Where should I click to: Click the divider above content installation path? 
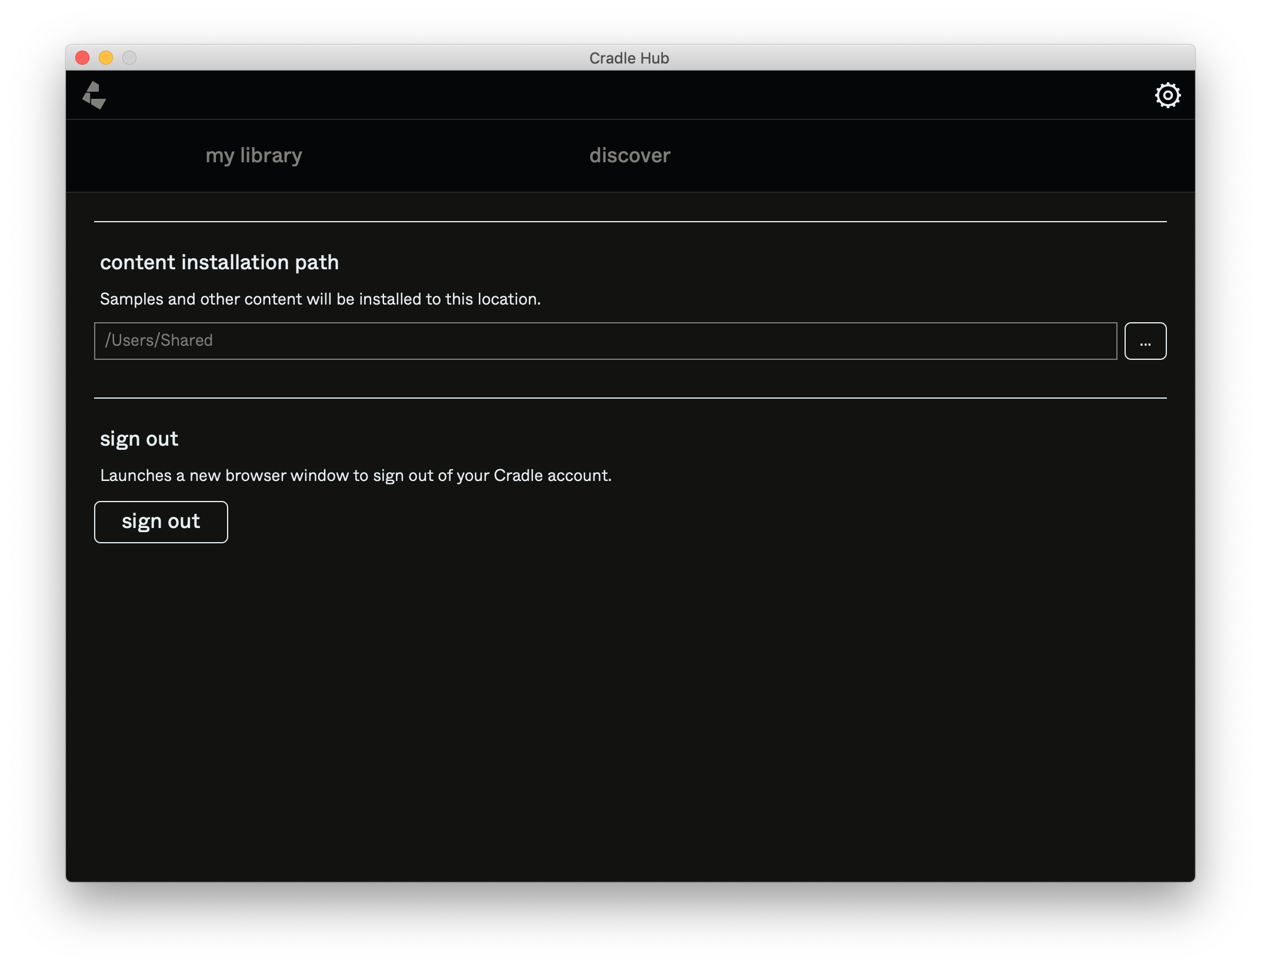pos(629,221)
